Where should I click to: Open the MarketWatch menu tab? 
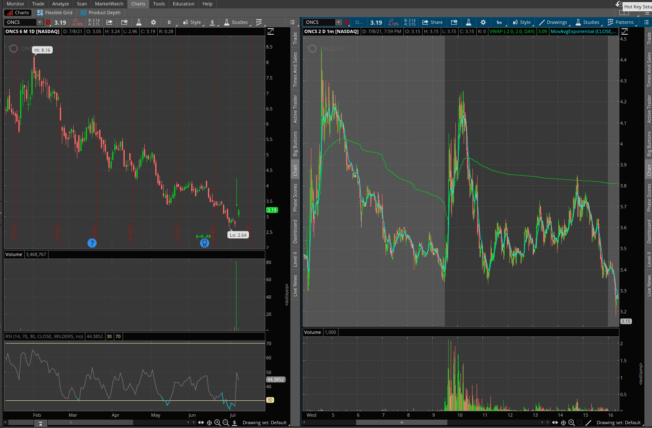coord(109,4)
